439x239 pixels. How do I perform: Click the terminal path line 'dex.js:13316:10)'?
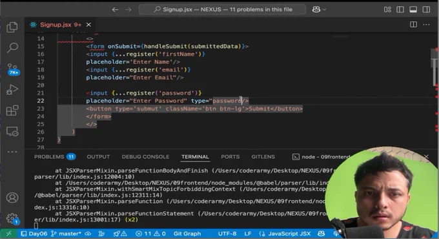pyautogui.click(x=61, y=207)
